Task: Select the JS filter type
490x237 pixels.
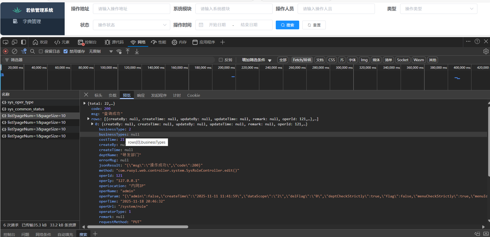Action: tap(342, 60)
